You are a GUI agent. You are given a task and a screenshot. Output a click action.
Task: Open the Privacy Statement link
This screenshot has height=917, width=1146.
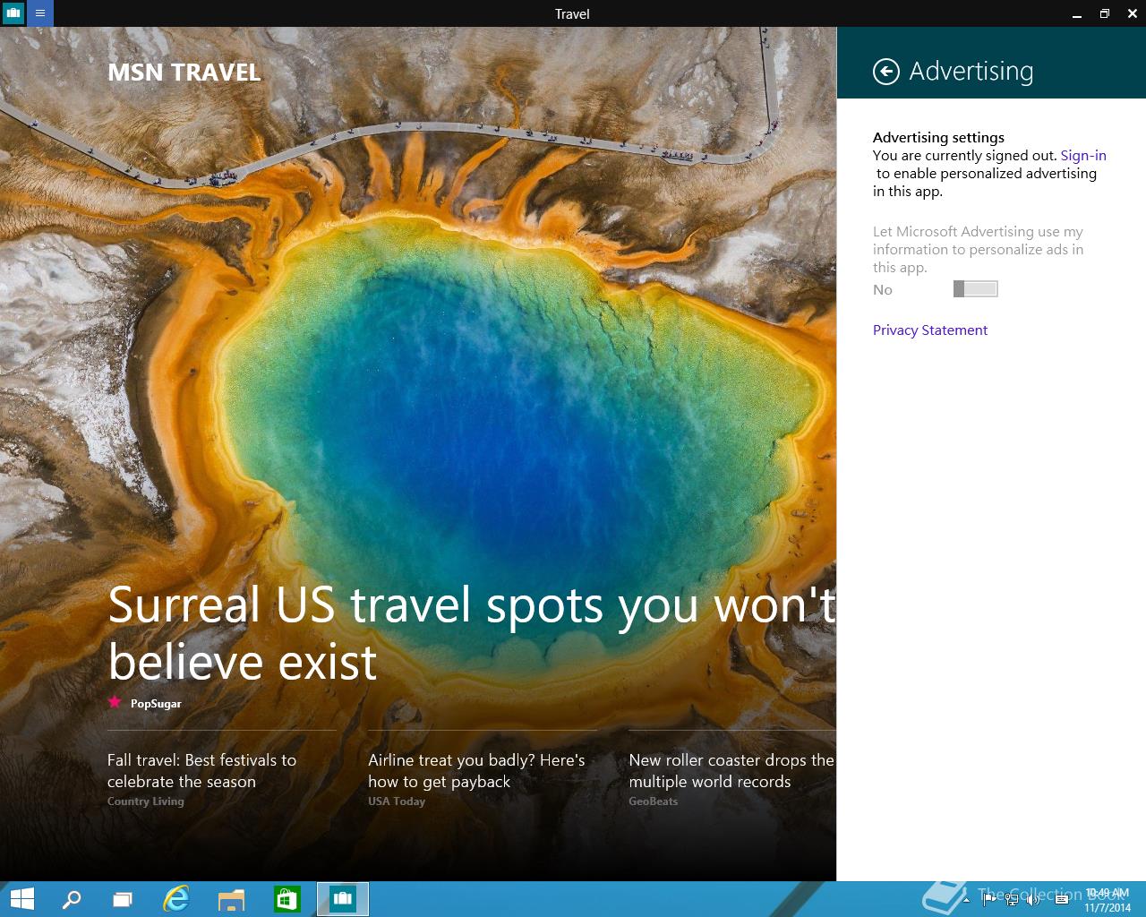point(930,330)
